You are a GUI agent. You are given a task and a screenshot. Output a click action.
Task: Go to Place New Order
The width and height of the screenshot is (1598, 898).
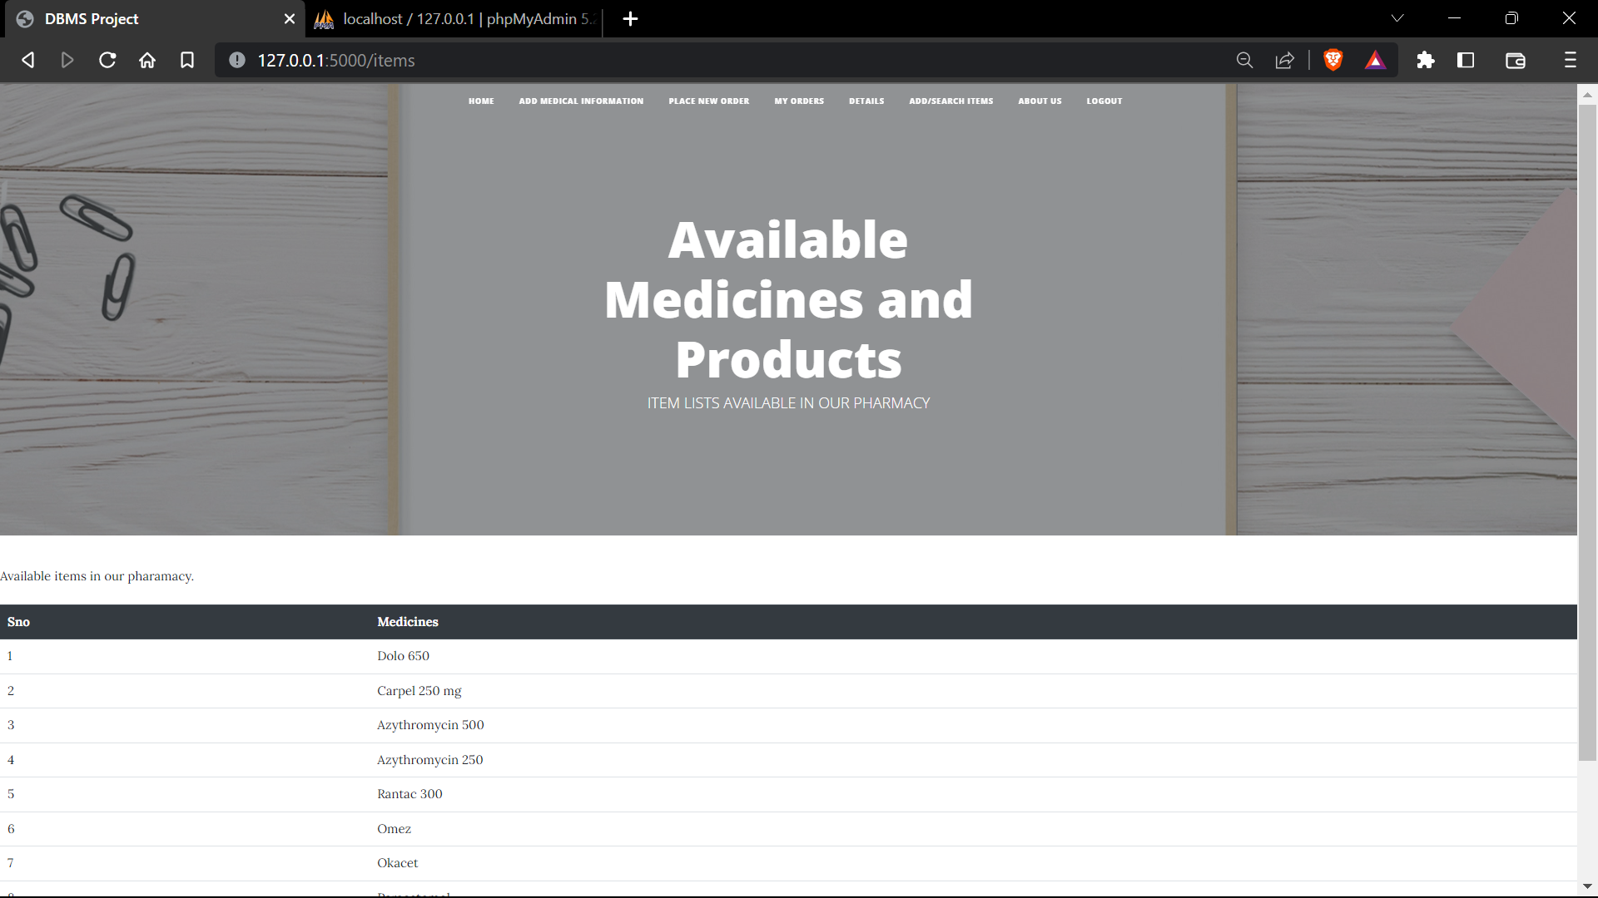click(x=709, y=101)
